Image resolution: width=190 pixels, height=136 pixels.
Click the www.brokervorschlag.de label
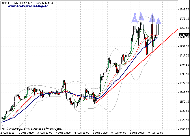click(x=28, y=6)
